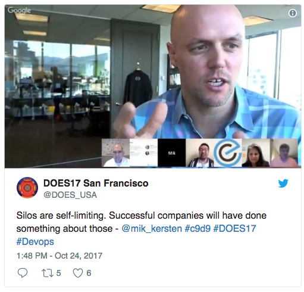
Task: Click the circular e logo thumbnail
Action: click(228, 153)
